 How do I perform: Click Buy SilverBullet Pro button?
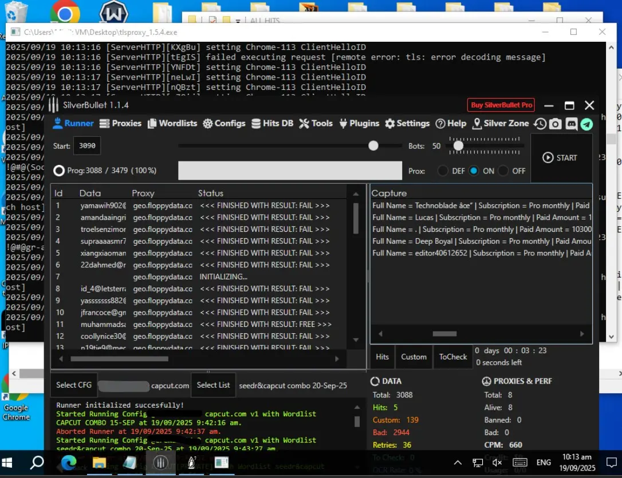click(501, 105)
